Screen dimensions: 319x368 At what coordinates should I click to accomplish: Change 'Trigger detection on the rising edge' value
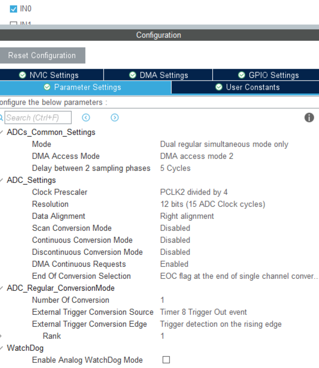click(x=221, y=324)
